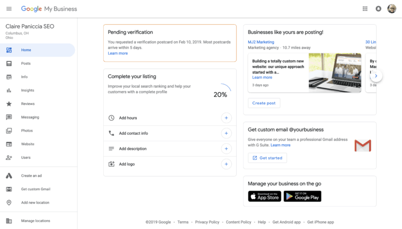Click the Claire Paniccia SEO business name
The image size is (402, 229).
[x=30, y=26]
